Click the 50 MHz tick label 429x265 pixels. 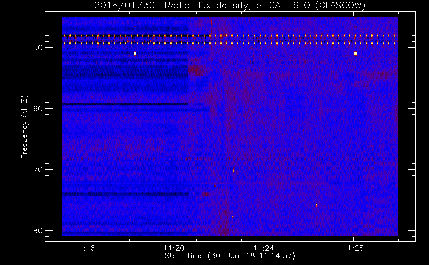pyautogui.click(x=38, y=48)
